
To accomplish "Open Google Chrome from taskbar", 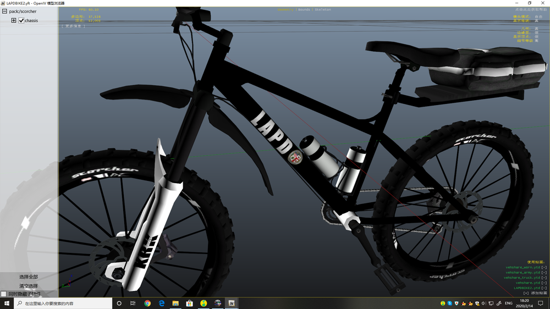I will (x=147, y=304).
